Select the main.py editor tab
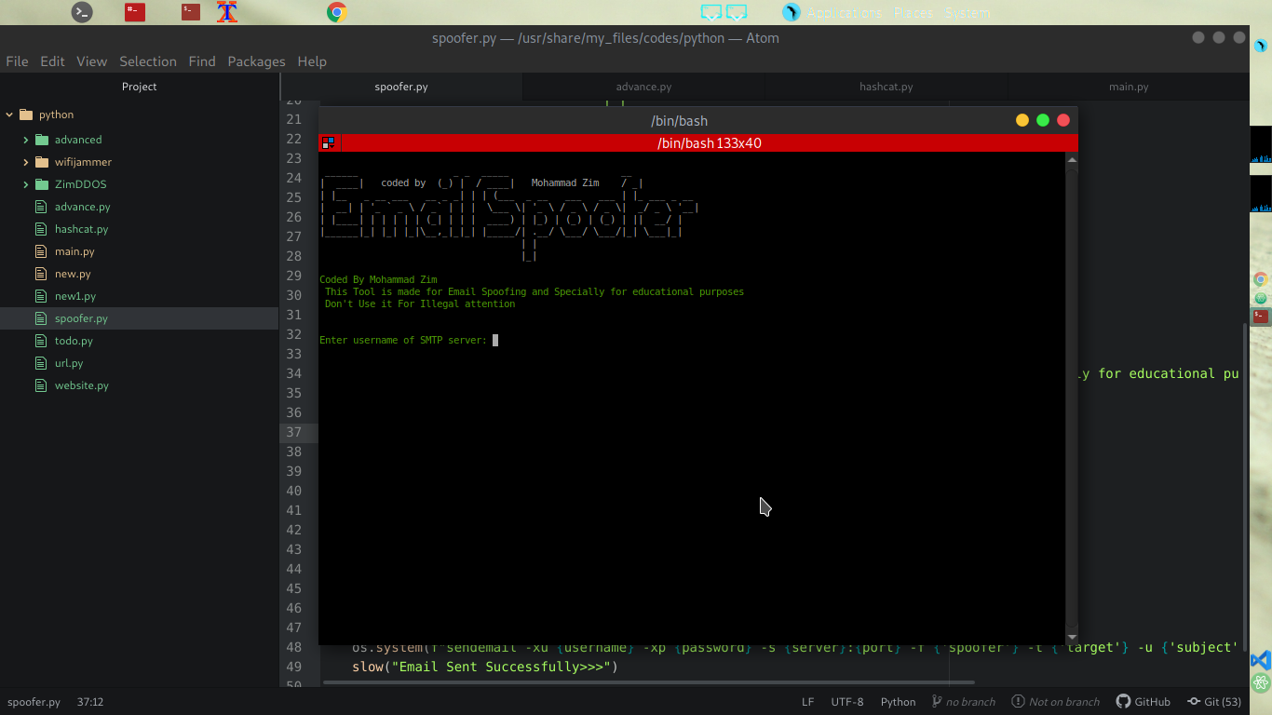 pyautogui.click(x=1129, y=86)
